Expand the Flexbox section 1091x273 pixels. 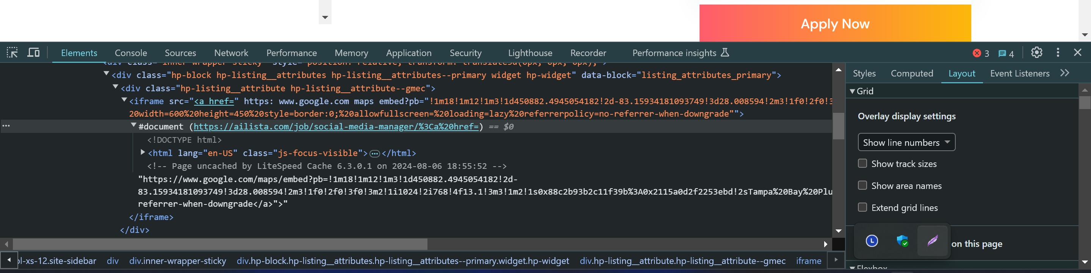coord(853,268)
